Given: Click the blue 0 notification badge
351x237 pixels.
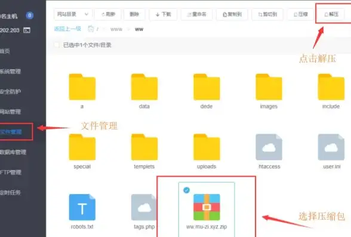Looking at the screenshot, I should 30,16.
